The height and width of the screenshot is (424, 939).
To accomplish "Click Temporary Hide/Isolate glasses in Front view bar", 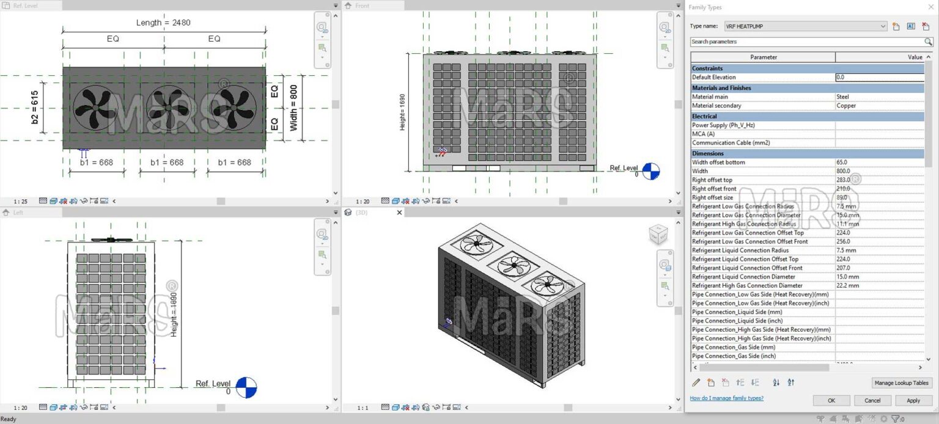I will tap(426, 200).
